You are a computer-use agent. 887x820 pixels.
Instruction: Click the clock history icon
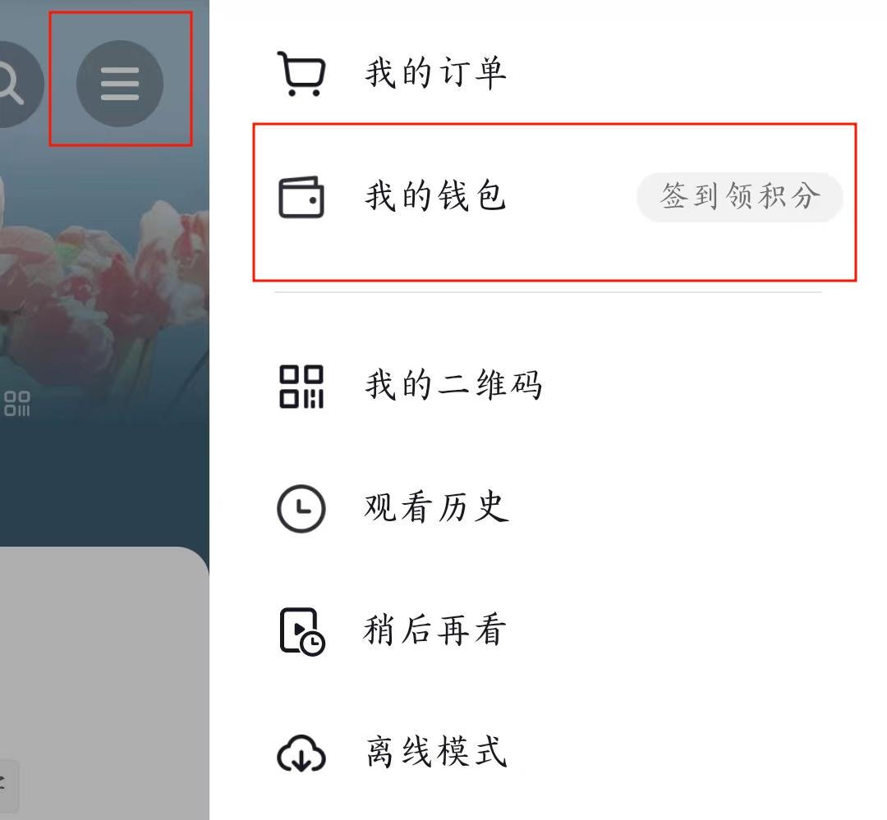point(301,508)
